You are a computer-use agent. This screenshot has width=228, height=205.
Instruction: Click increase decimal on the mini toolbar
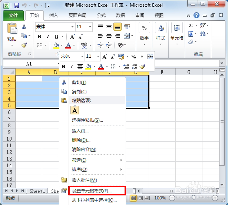tap(126, 67)
